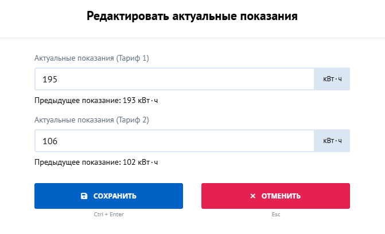The width and height of the screenshot is (385, 234).
Task: Click the previous reading text showing 102 кВт·ч
Action: tap(96, 162)
